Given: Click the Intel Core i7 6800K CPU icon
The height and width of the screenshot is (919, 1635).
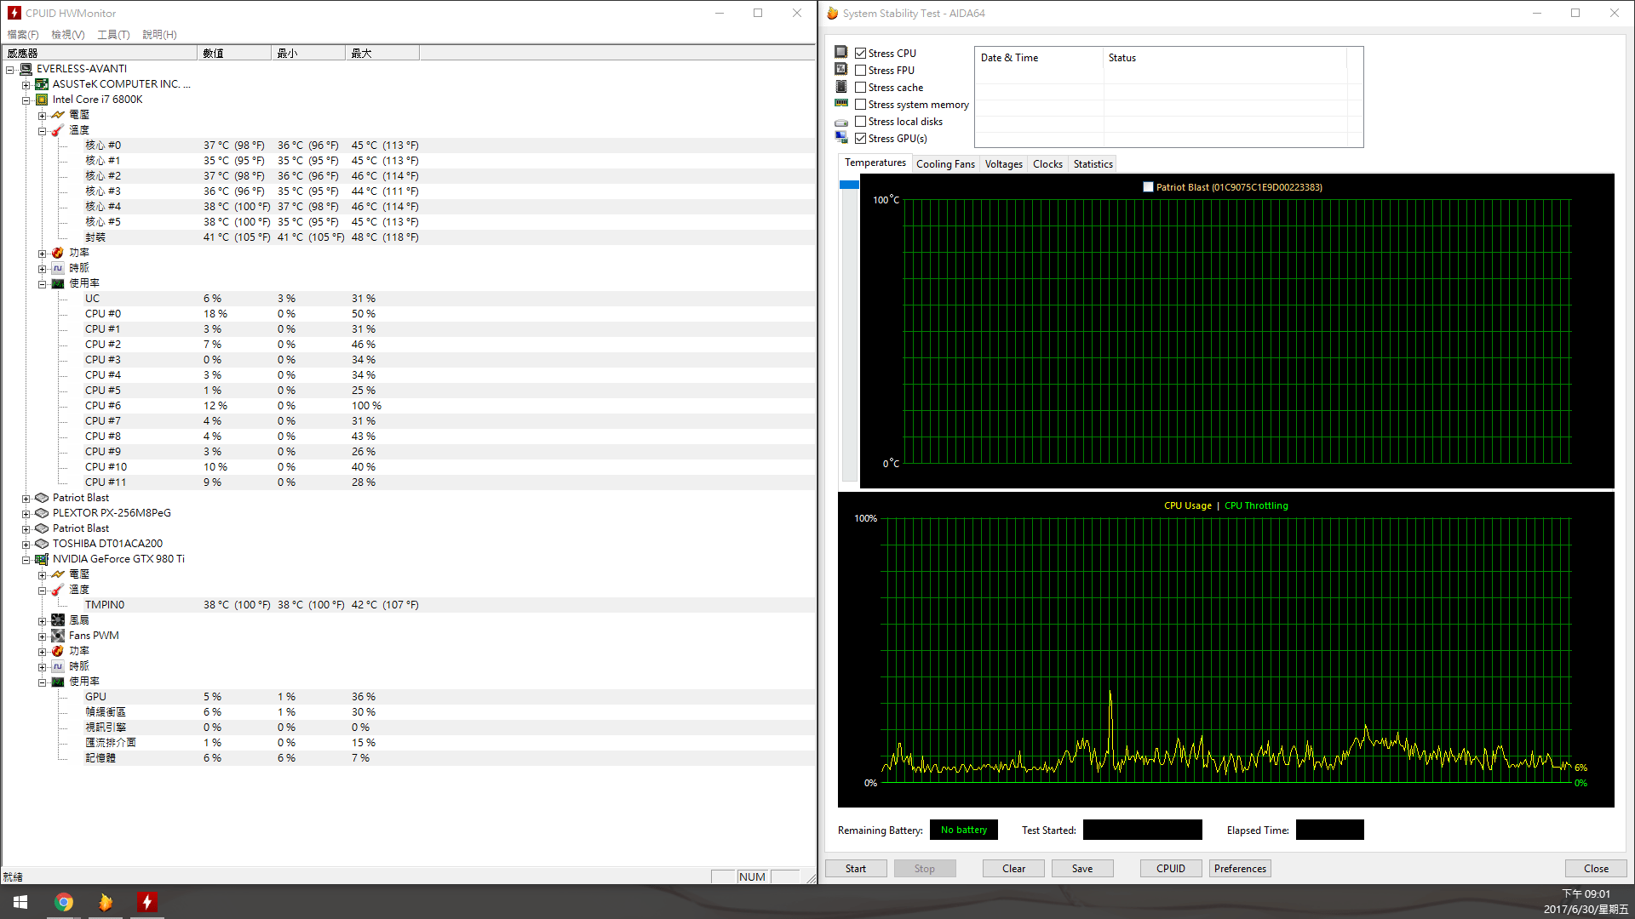Looking at the screenshot, I should (42, 100).
